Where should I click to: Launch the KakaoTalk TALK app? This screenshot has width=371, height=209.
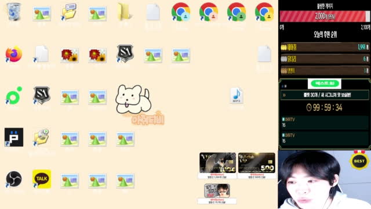pyautogui.click(x=42, y=179)
